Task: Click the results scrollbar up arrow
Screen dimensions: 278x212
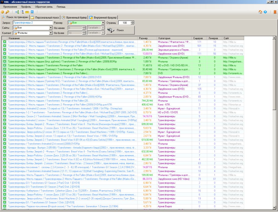Action: pos(274,38)
